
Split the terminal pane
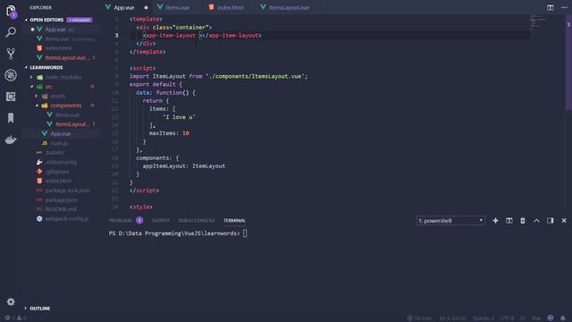click(509, 221)
